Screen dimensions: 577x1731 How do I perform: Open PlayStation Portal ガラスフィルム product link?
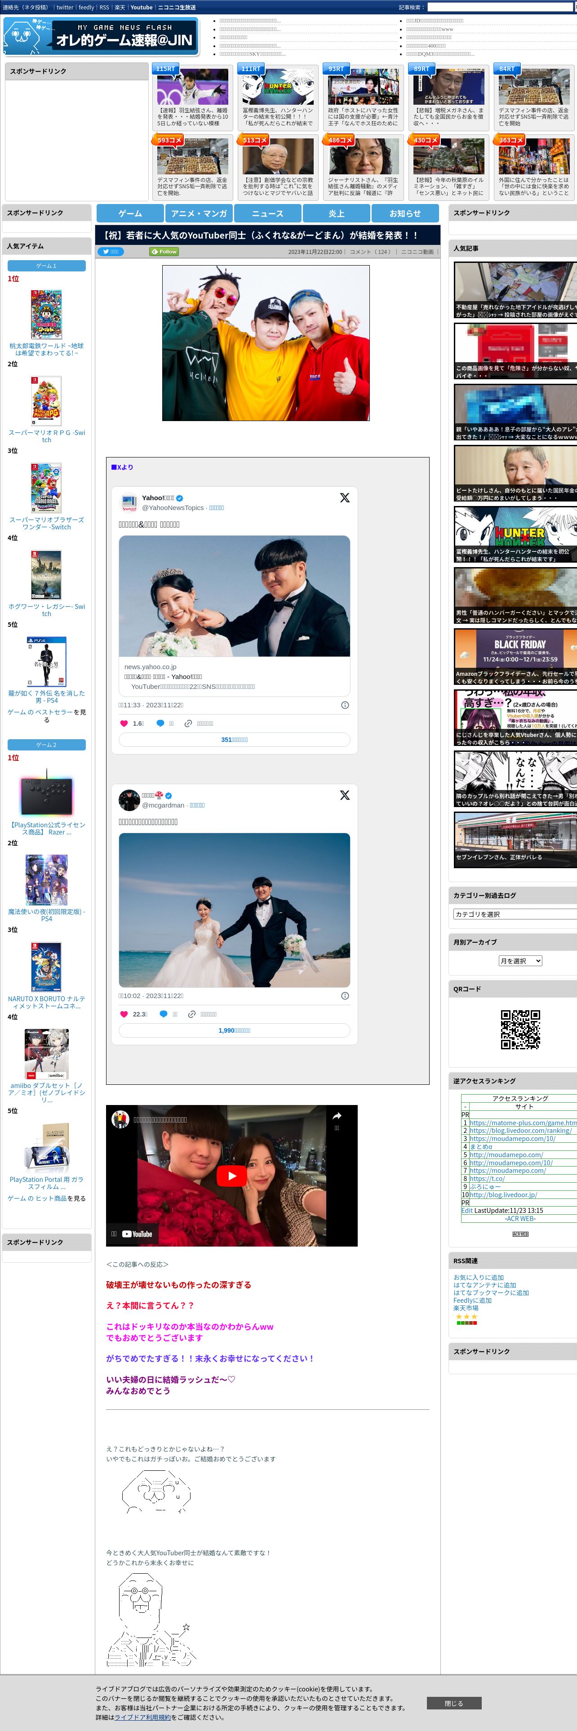click(46, 1183)
